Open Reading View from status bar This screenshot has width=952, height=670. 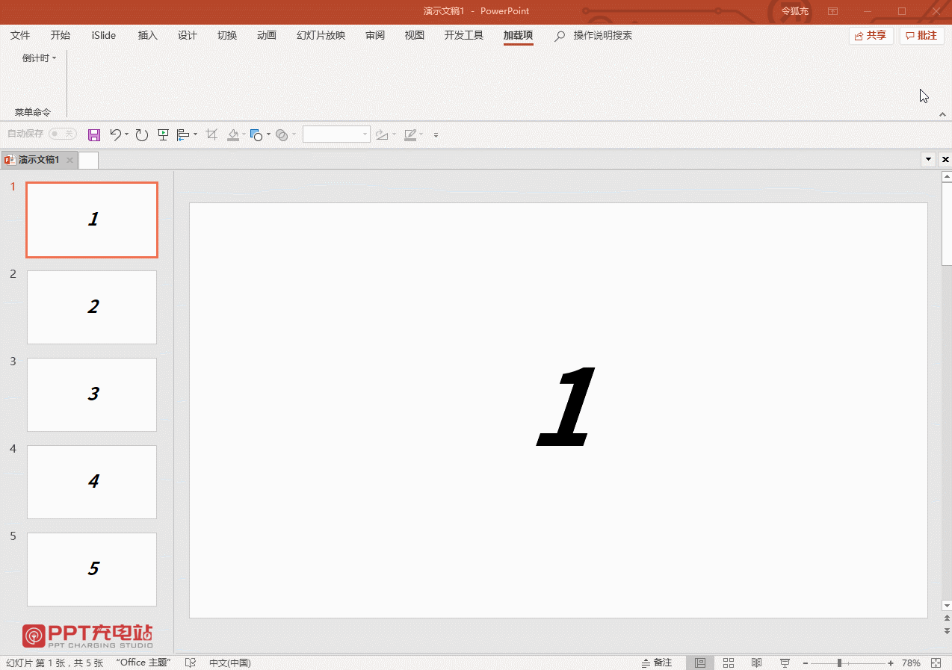coord(756,663)
